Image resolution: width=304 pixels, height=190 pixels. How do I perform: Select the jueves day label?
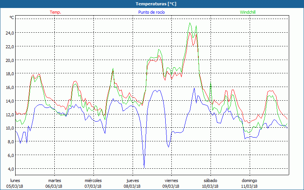(132, 180)
